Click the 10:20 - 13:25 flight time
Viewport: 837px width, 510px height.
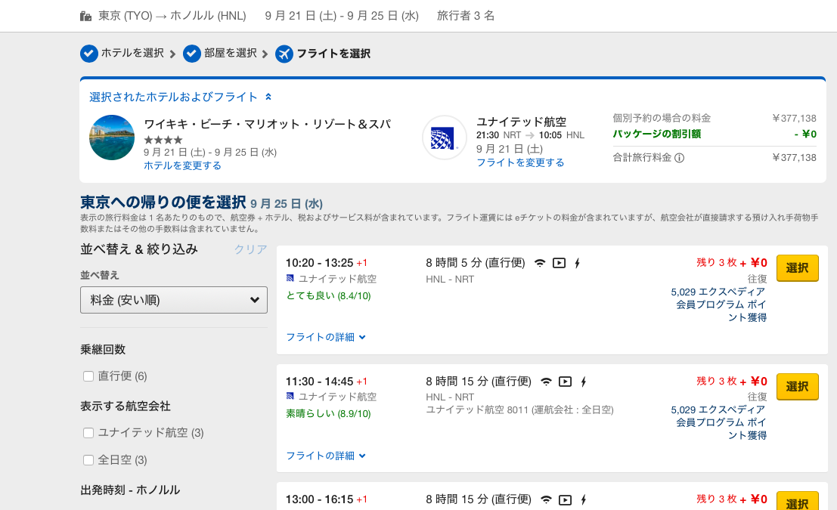pos(319,263)
